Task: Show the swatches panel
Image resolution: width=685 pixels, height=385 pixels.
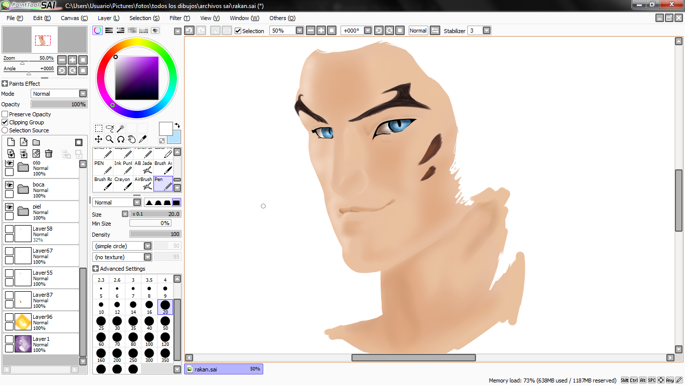Action: (143, 31)
